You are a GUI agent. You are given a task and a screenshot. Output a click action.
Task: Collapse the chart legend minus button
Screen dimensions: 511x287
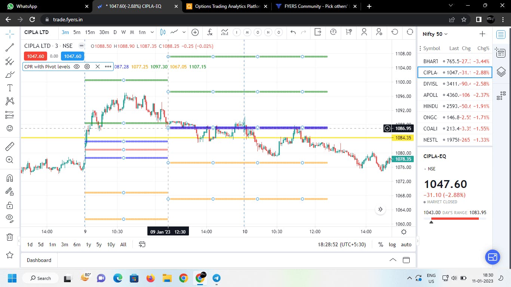(x=81, y=46)
